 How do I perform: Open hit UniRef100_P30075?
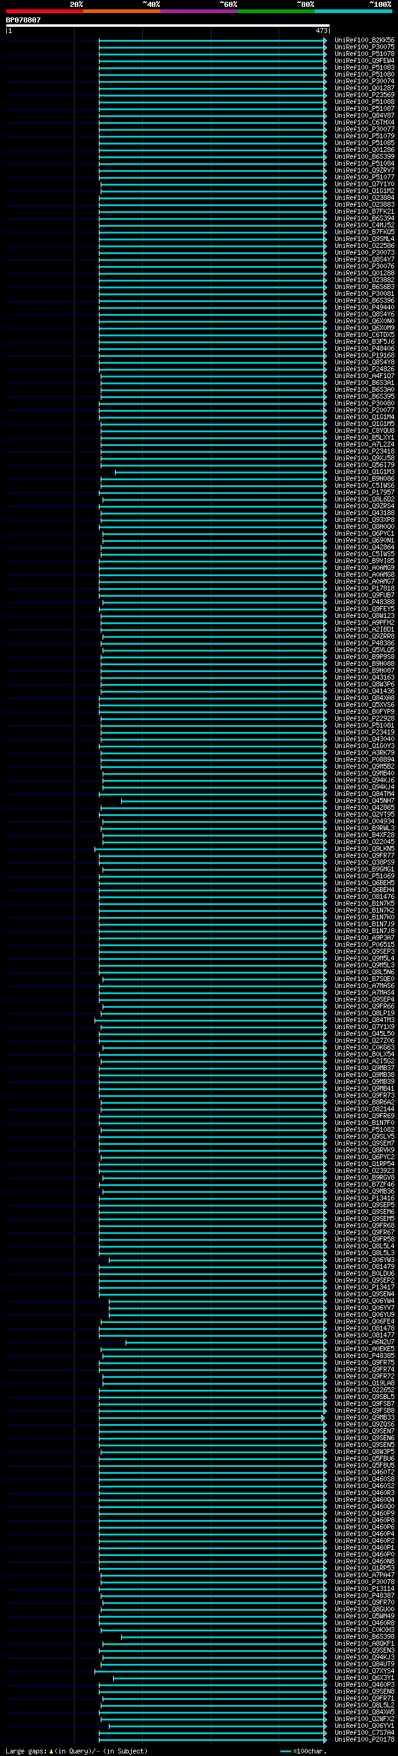pos(364,47)
